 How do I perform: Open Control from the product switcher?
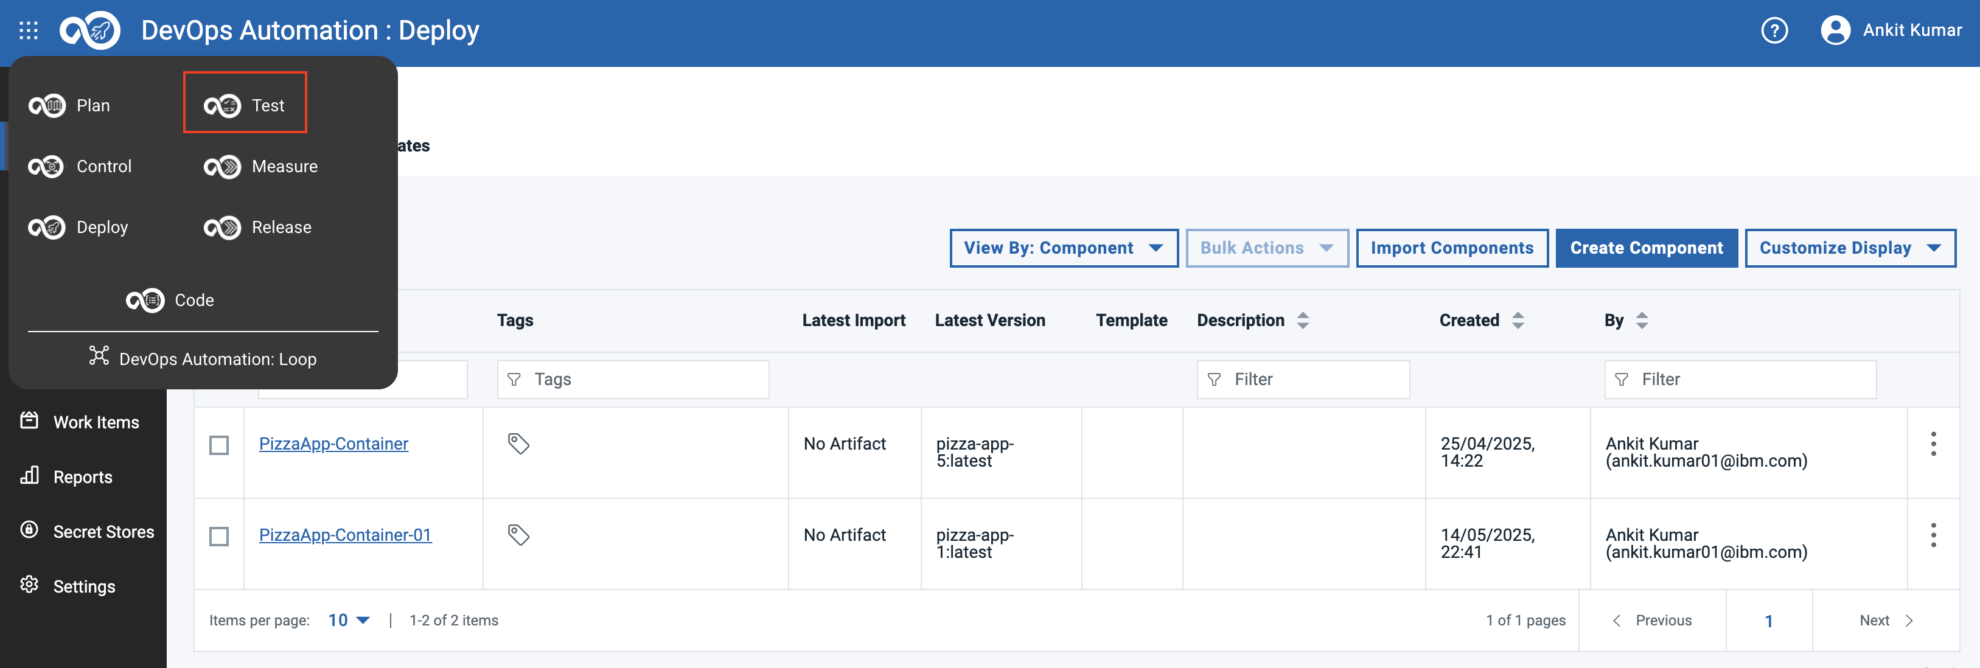click(80, 166)
